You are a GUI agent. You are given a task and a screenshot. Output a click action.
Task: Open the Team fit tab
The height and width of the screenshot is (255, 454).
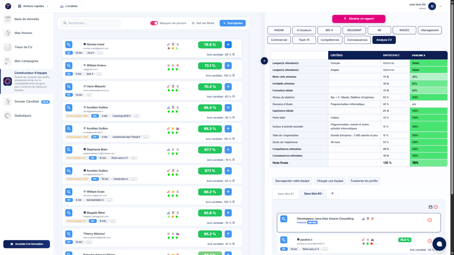pyautogui.click(x=304, y=40)
